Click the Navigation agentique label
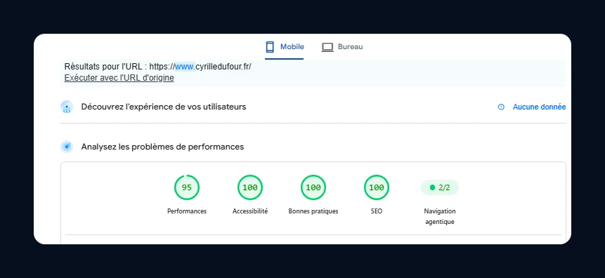Image resolution: width=605 pixels, height=278 pixels. (440, 217)
